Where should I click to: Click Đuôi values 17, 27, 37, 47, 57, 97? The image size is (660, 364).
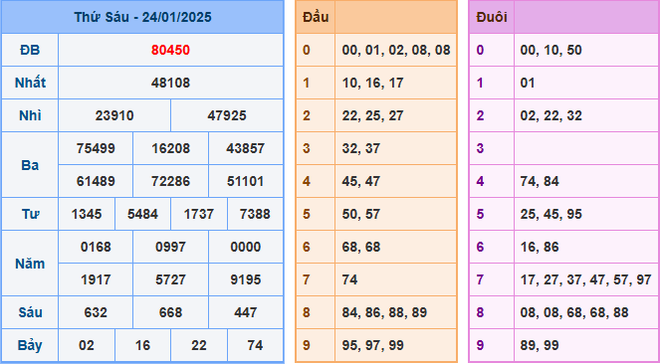point(586,279)
